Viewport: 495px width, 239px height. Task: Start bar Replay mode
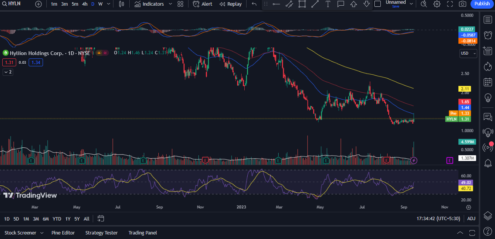(230, 4)
